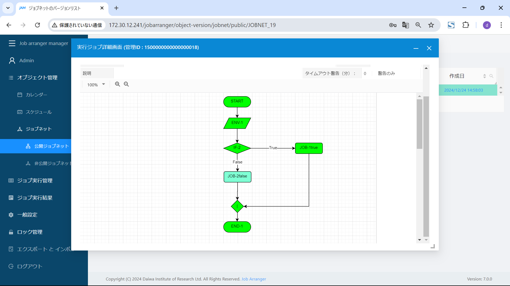
Task: Click the IF-2 condition diamond node
Action: (x=237, y=148)
